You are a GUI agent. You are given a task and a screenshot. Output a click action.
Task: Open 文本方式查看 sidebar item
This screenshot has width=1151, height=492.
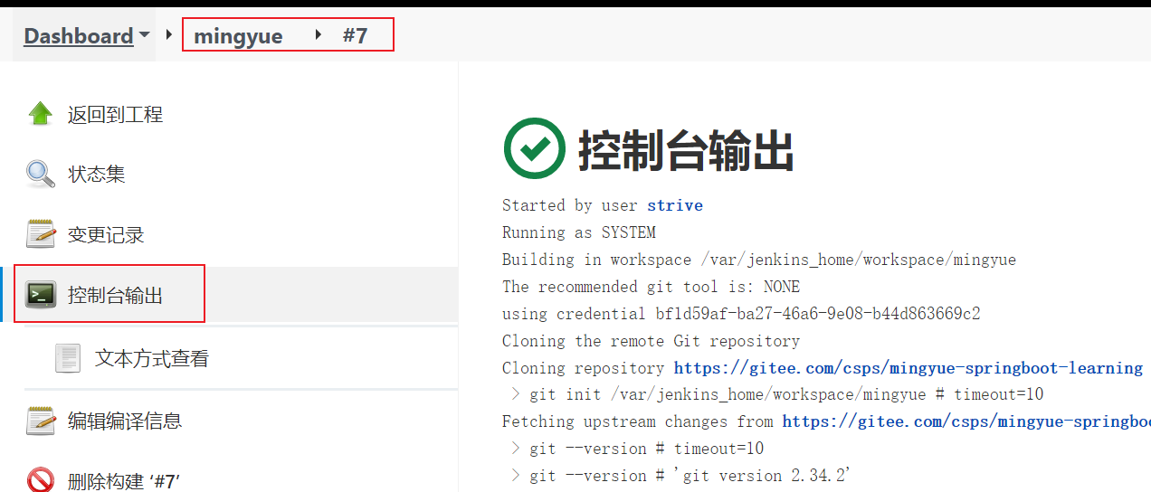[152, 359]
